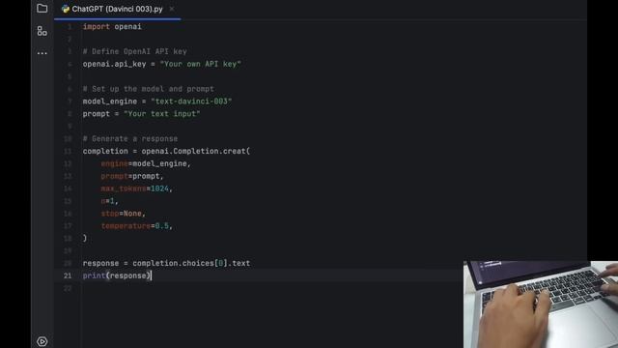Click the string "text-davinci-003"
Image resolution: width=618 pixels, height=348 pixels.
point(191,101)
